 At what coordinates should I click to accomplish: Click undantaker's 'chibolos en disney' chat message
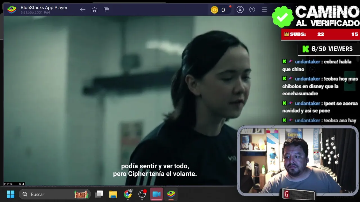[320, 86]
